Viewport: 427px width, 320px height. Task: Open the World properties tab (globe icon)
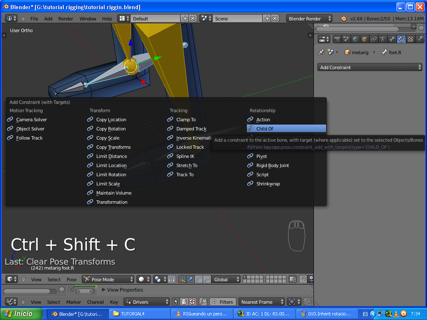[x=355, y=40]
